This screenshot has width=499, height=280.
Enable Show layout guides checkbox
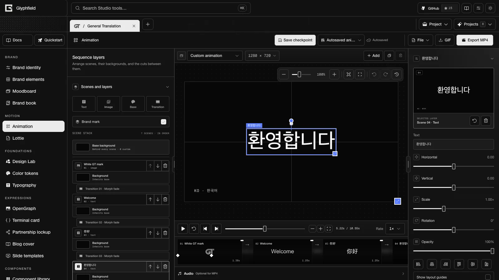coord(488,277)
